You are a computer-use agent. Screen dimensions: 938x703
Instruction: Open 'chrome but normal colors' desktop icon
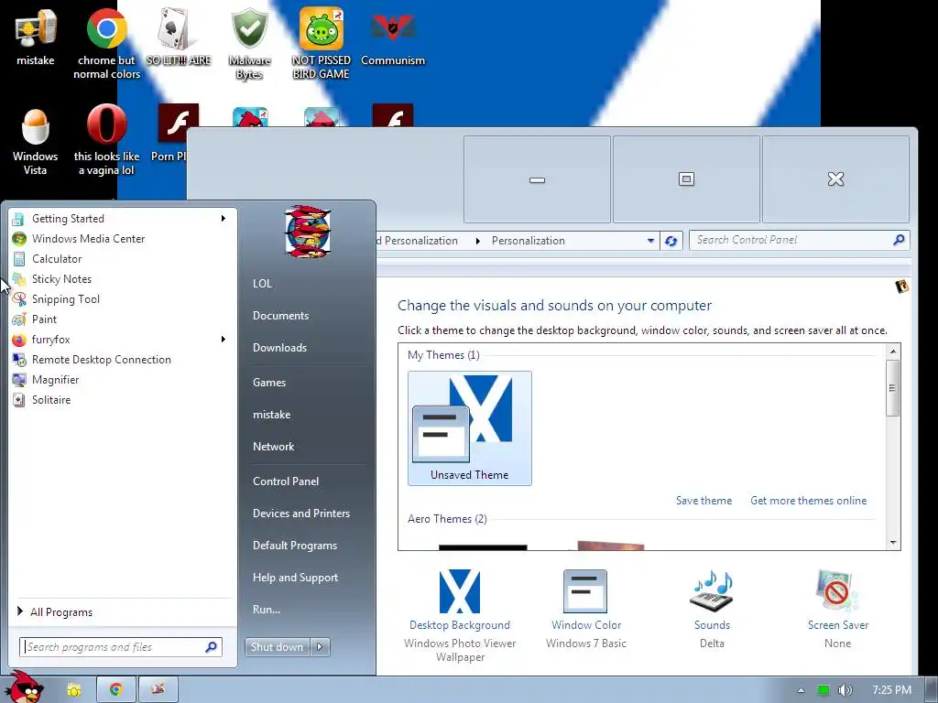[106, 43]
